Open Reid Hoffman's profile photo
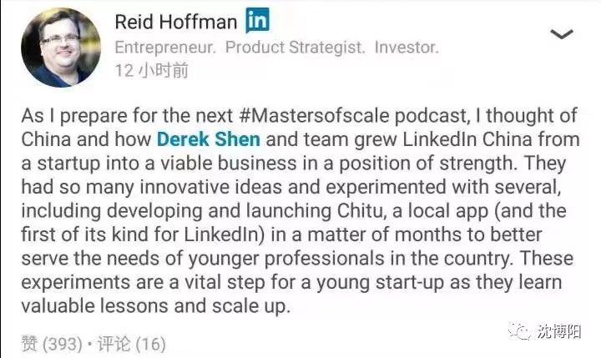This screenshot has width=601, height=358. pyautogui.click(x=57, y=49)
